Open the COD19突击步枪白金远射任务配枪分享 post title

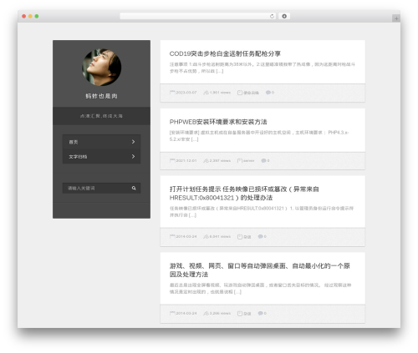click(x=225, y=53)
